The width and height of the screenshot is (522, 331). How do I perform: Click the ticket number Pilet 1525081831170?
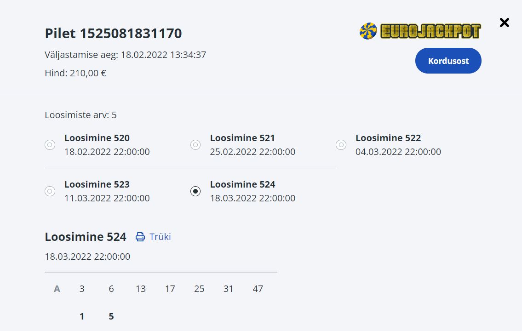pos(113,34)
